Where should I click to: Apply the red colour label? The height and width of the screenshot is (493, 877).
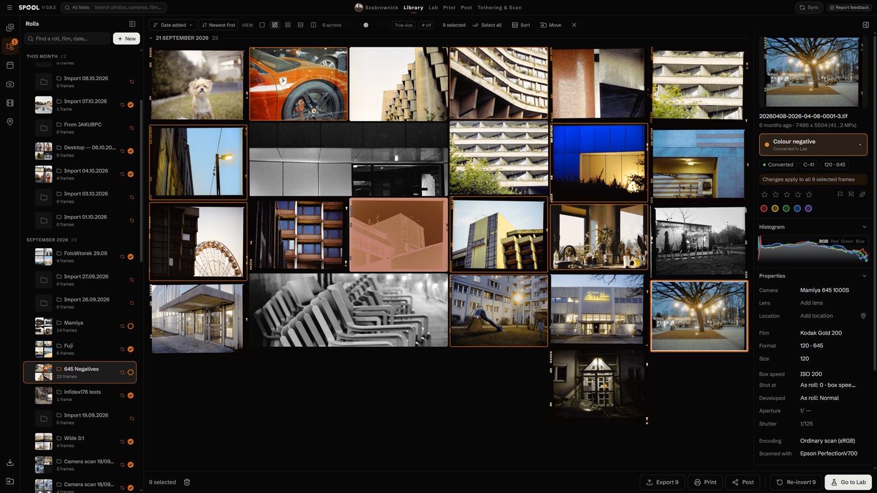click(764, 208)
